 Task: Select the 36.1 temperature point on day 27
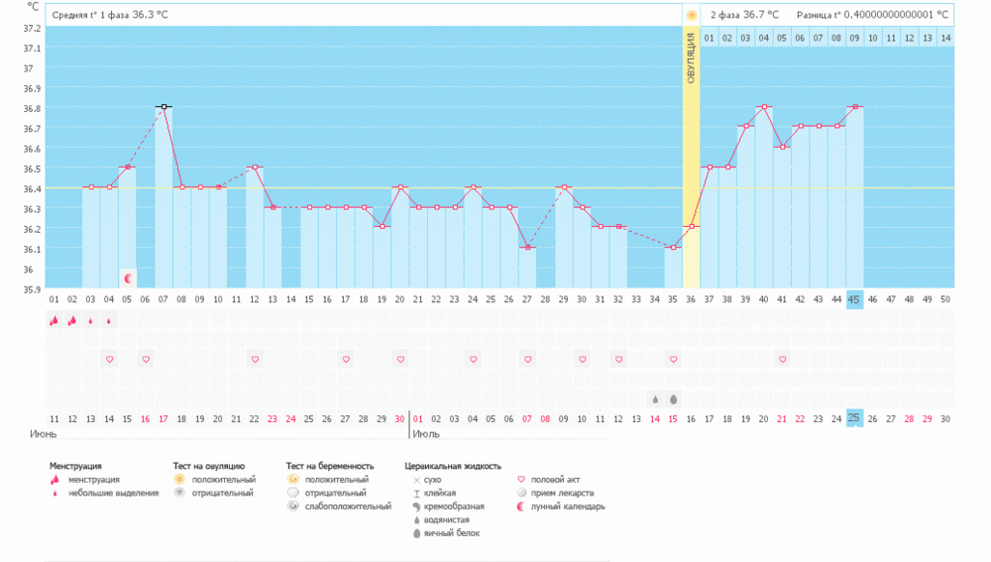527,248
